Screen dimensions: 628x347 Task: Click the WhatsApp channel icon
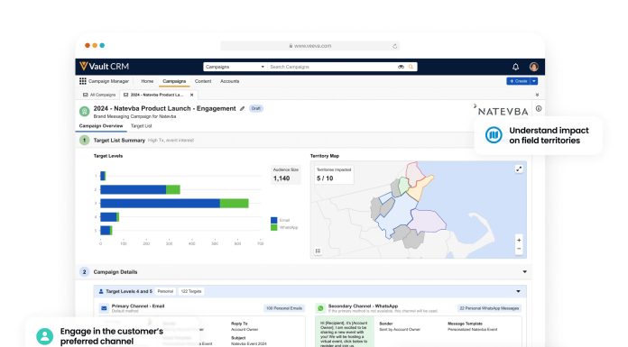click(320, 308)
